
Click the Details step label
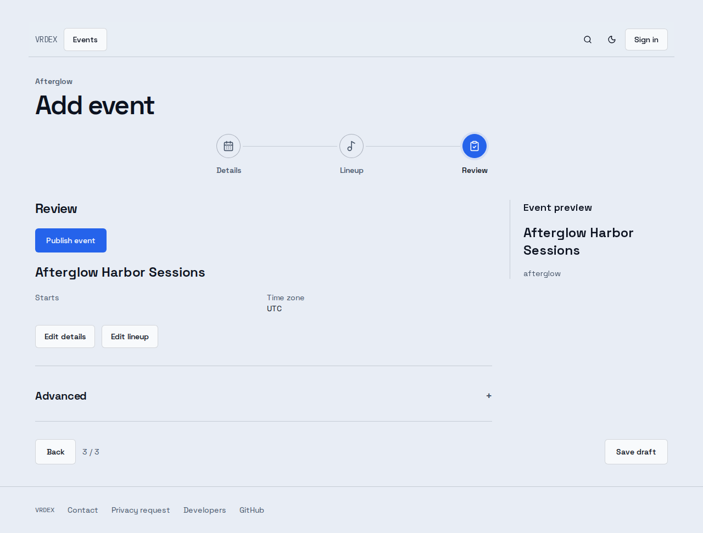228,170
